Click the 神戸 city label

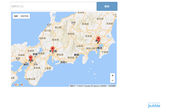[26, 65]
